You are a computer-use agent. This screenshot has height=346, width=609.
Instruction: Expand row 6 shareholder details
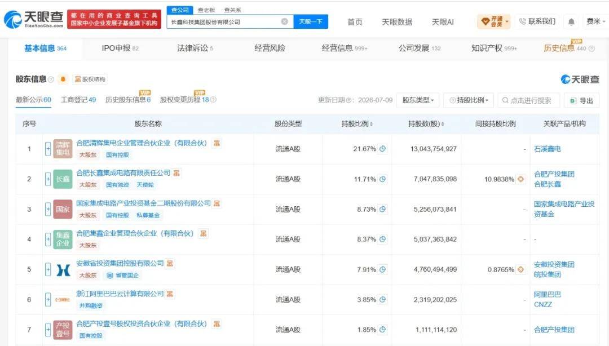point(48,299)
